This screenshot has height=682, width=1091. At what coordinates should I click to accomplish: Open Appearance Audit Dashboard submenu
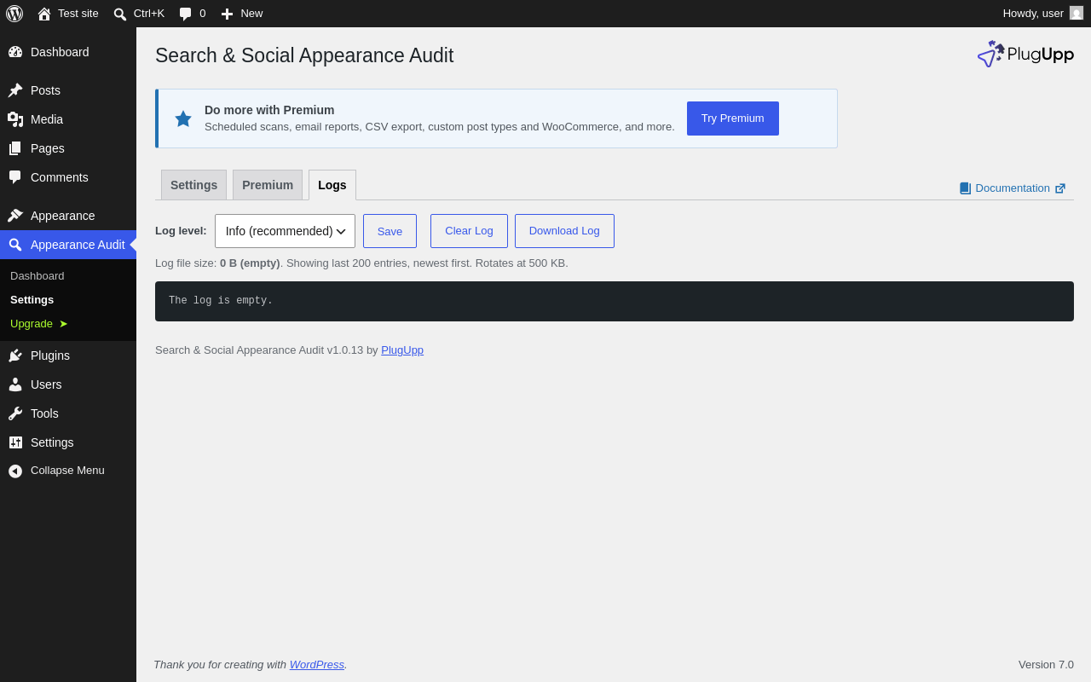pos(38,276)
